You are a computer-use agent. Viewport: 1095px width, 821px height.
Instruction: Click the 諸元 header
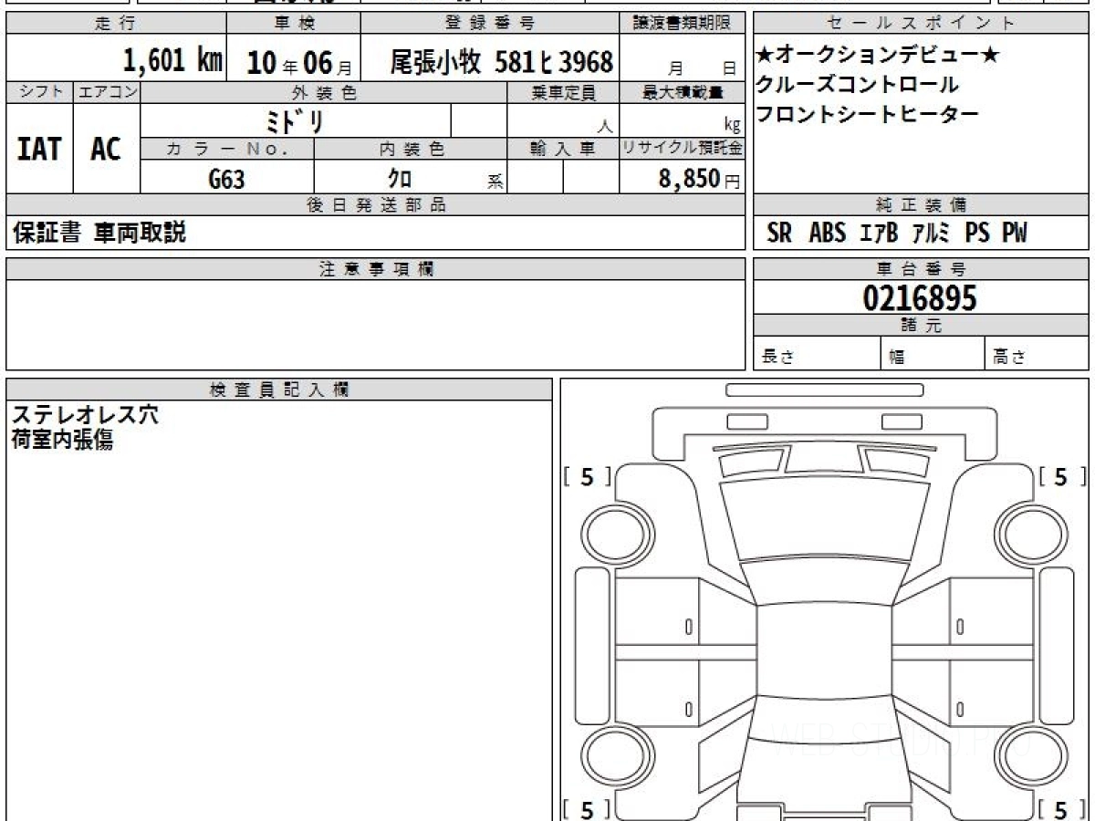pyautogui.click(x=921, y=326)
